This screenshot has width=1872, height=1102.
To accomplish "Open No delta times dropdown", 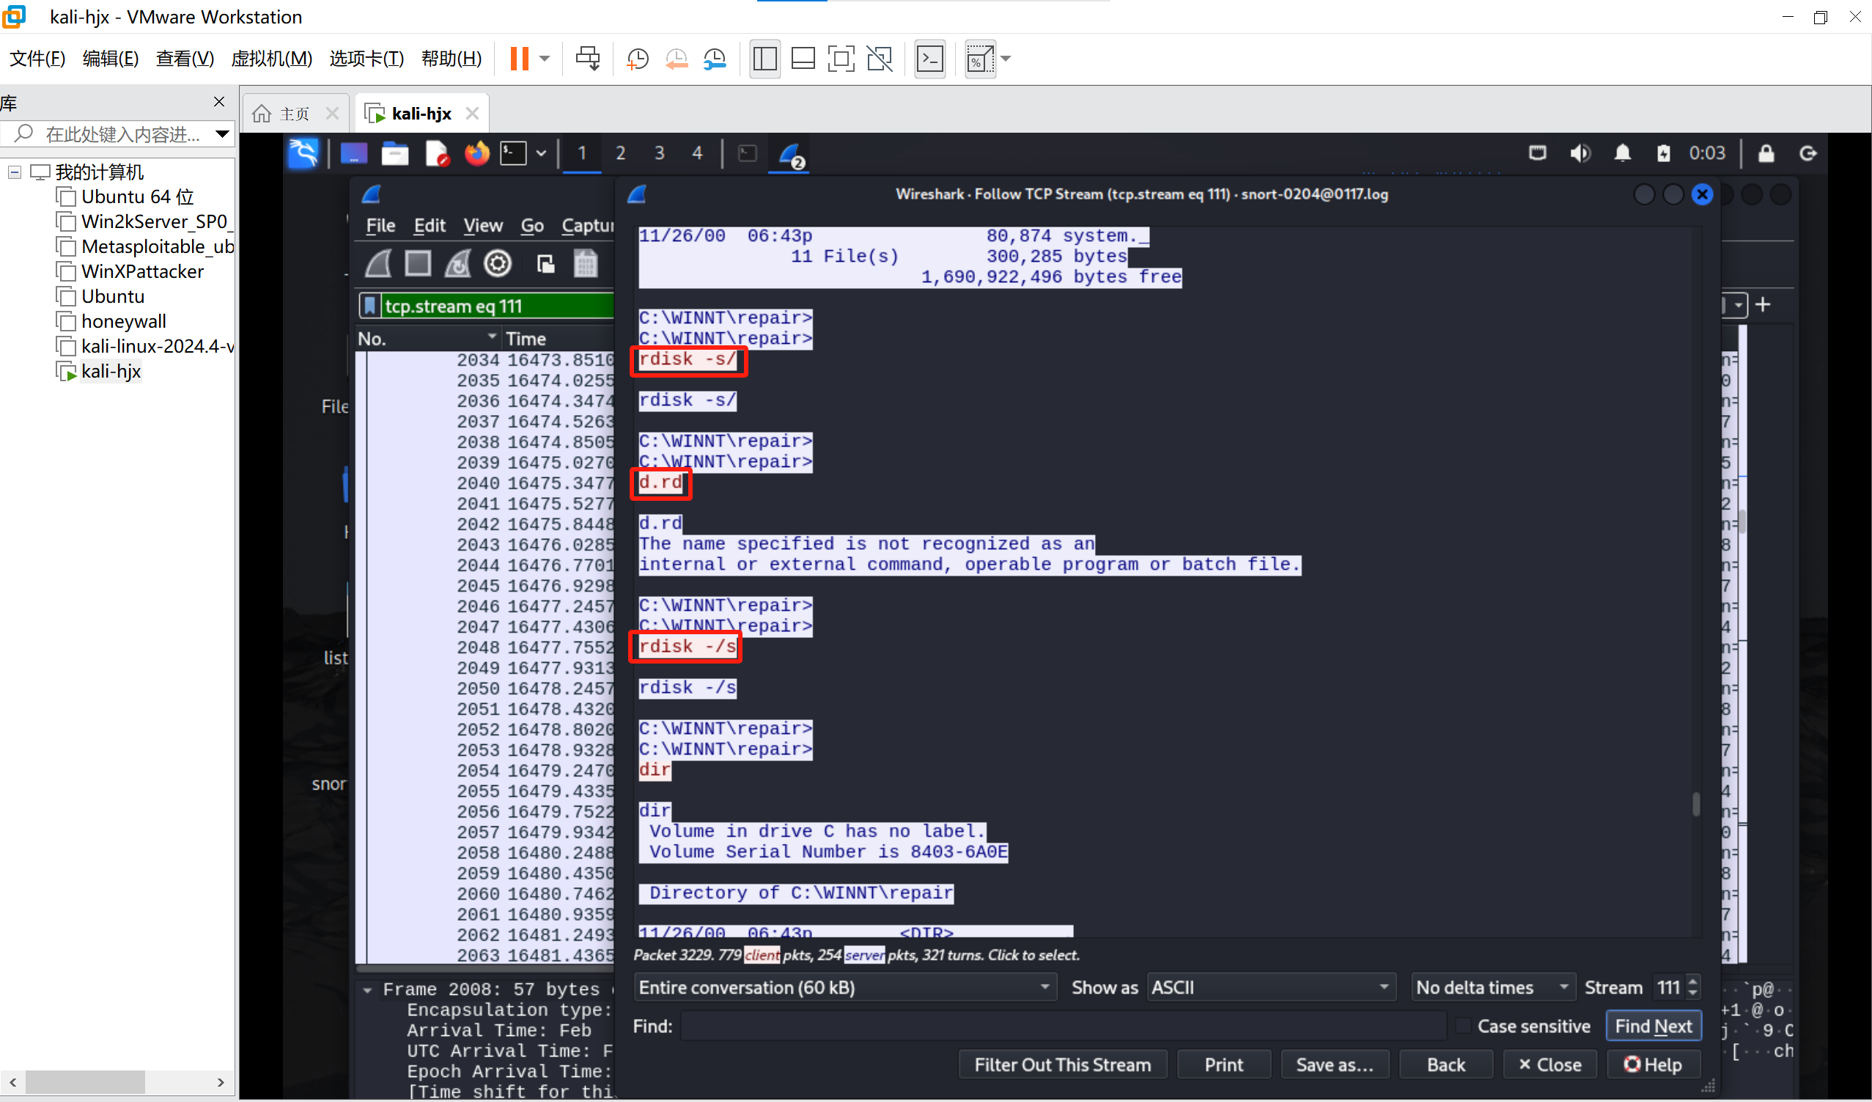I will point(1493,988).
